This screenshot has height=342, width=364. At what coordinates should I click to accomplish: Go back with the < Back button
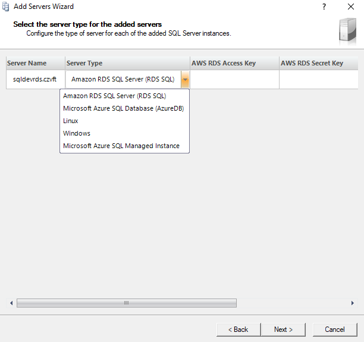239,330
